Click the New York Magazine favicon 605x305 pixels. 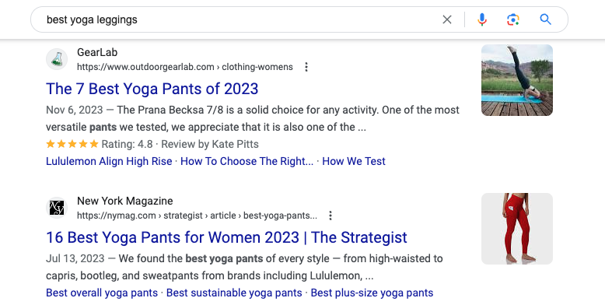(57, 208)
